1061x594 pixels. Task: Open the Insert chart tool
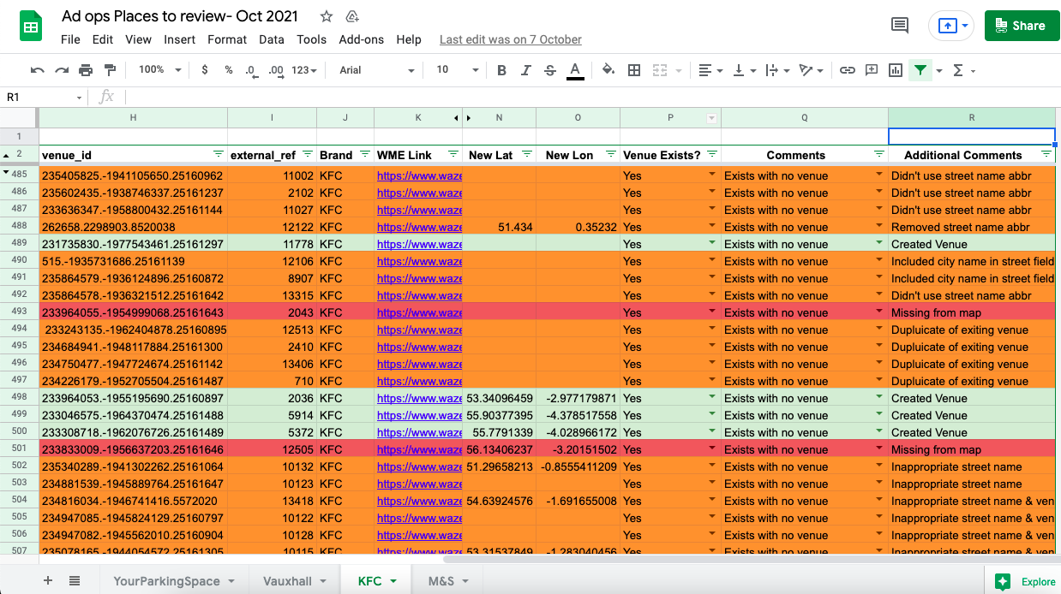coord(896,69)
